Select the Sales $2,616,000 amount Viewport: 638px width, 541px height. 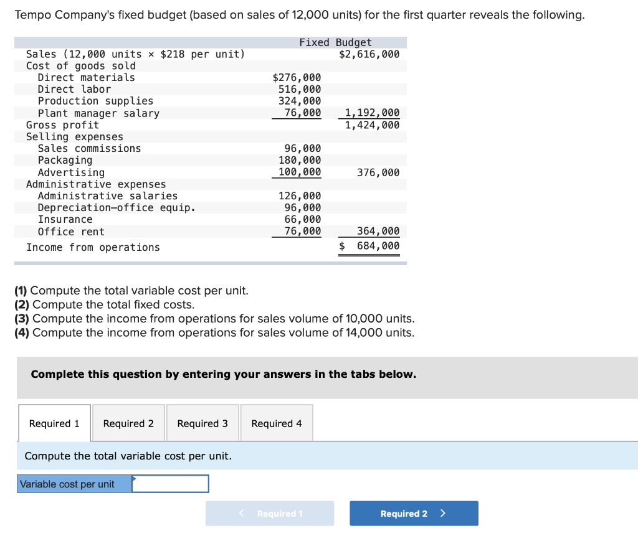369,54
